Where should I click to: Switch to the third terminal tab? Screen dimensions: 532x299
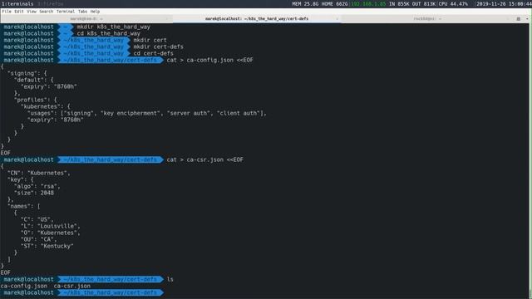point(426,18)
